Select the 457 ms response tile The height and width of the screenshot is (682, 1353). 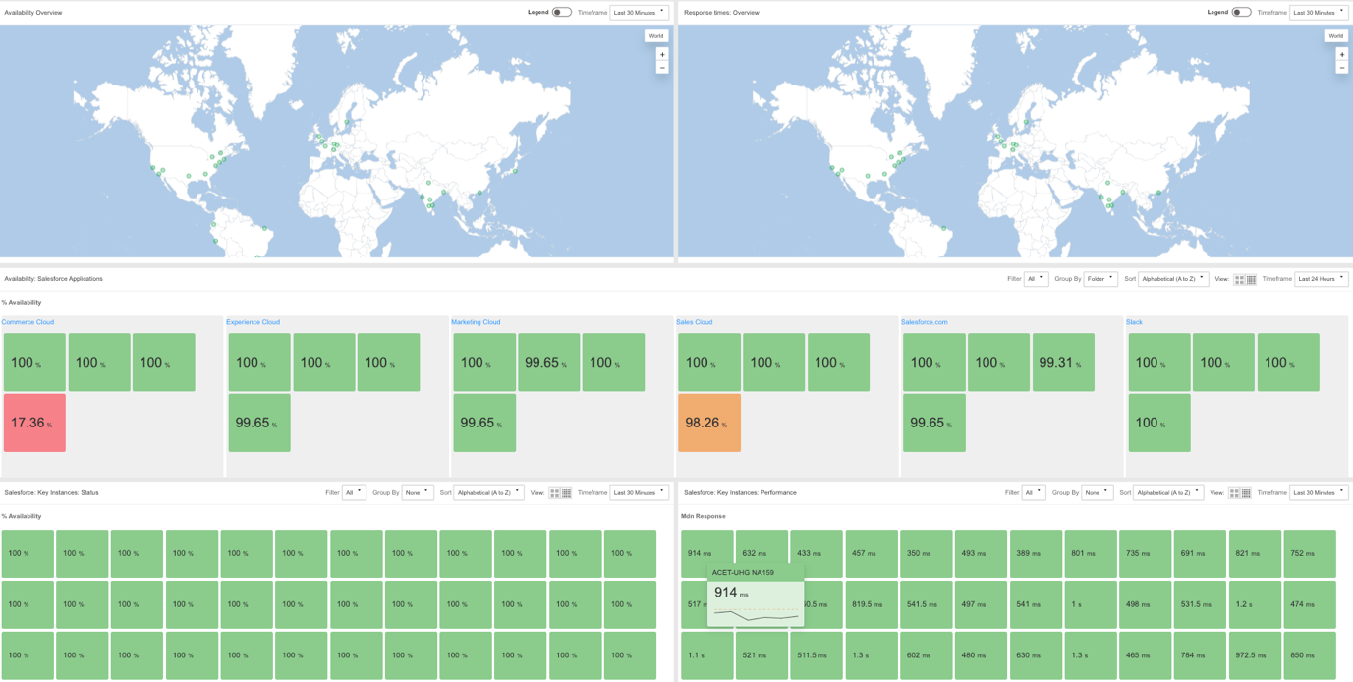872,553
